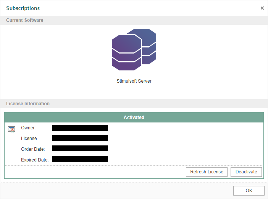Screen dimensions: 268x199
Task: Select the Stimulsoft Server label
Action: [x=134, y=81]
